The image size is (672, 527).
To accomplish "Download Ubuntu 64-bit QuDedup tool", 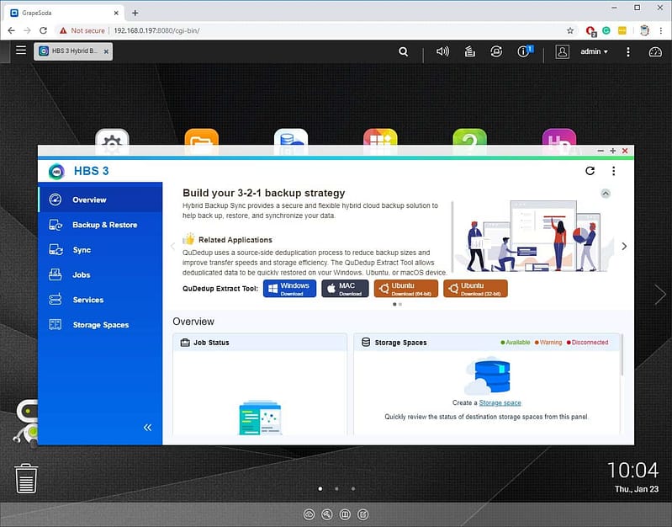I will [x=406, y=289].
